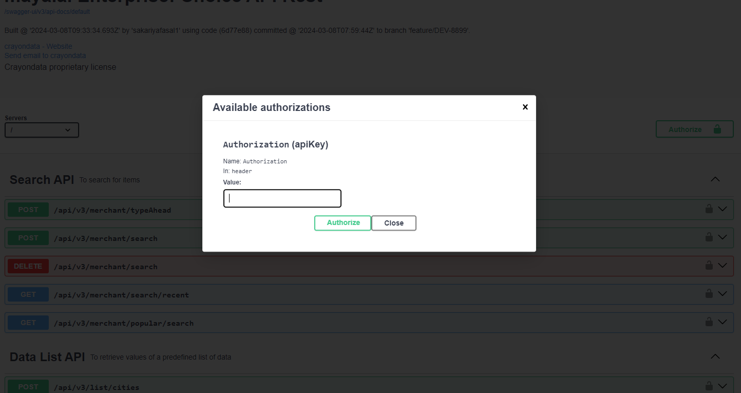This screenshot has height=393, width=741.
Task: Click the lock icon on DELETE /api/v3/merchant/search
Action: coord(709,266)
